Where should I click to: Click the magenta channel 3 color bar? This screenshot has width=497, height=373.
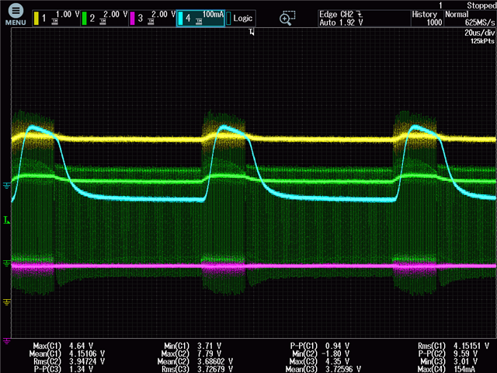[x=133, y=19]
